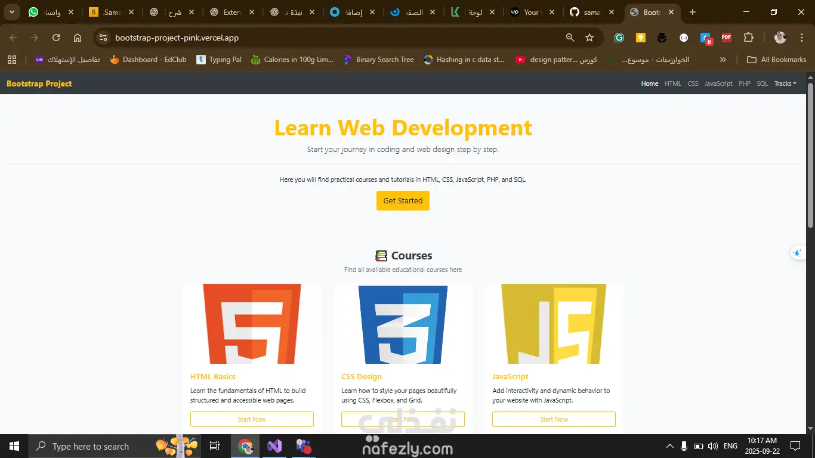Open the SQL navbar link
The height and width of the screenshot is (458, 815).
tap(762, 83)
